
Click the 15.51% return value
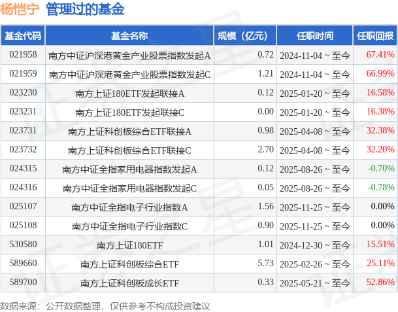380,245
